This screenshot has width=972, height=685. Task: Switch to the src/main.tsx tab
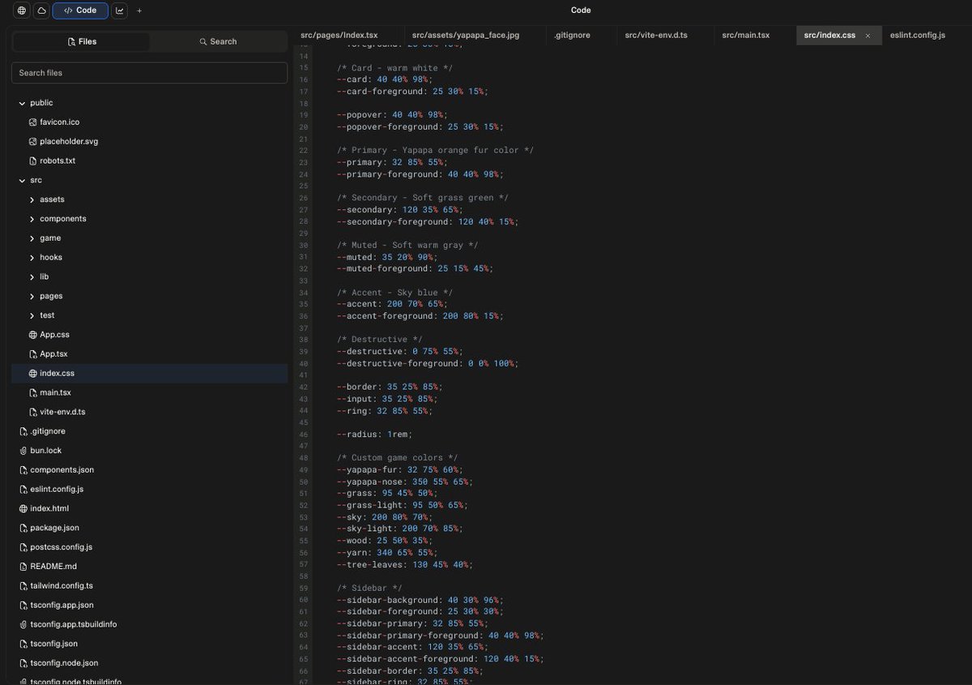[745, 35]
